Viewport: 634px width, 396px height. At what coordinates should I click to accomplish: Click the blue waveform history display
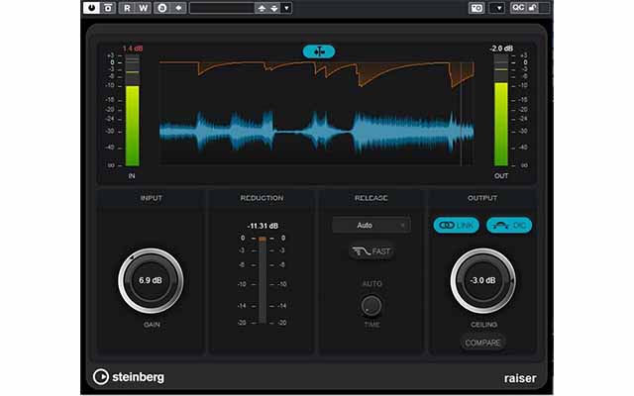coord(317,132)
